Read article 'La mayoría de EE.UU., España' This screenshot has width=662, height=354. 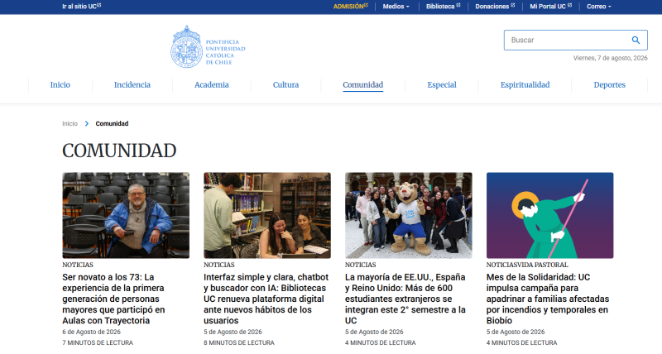click(405, 299)
